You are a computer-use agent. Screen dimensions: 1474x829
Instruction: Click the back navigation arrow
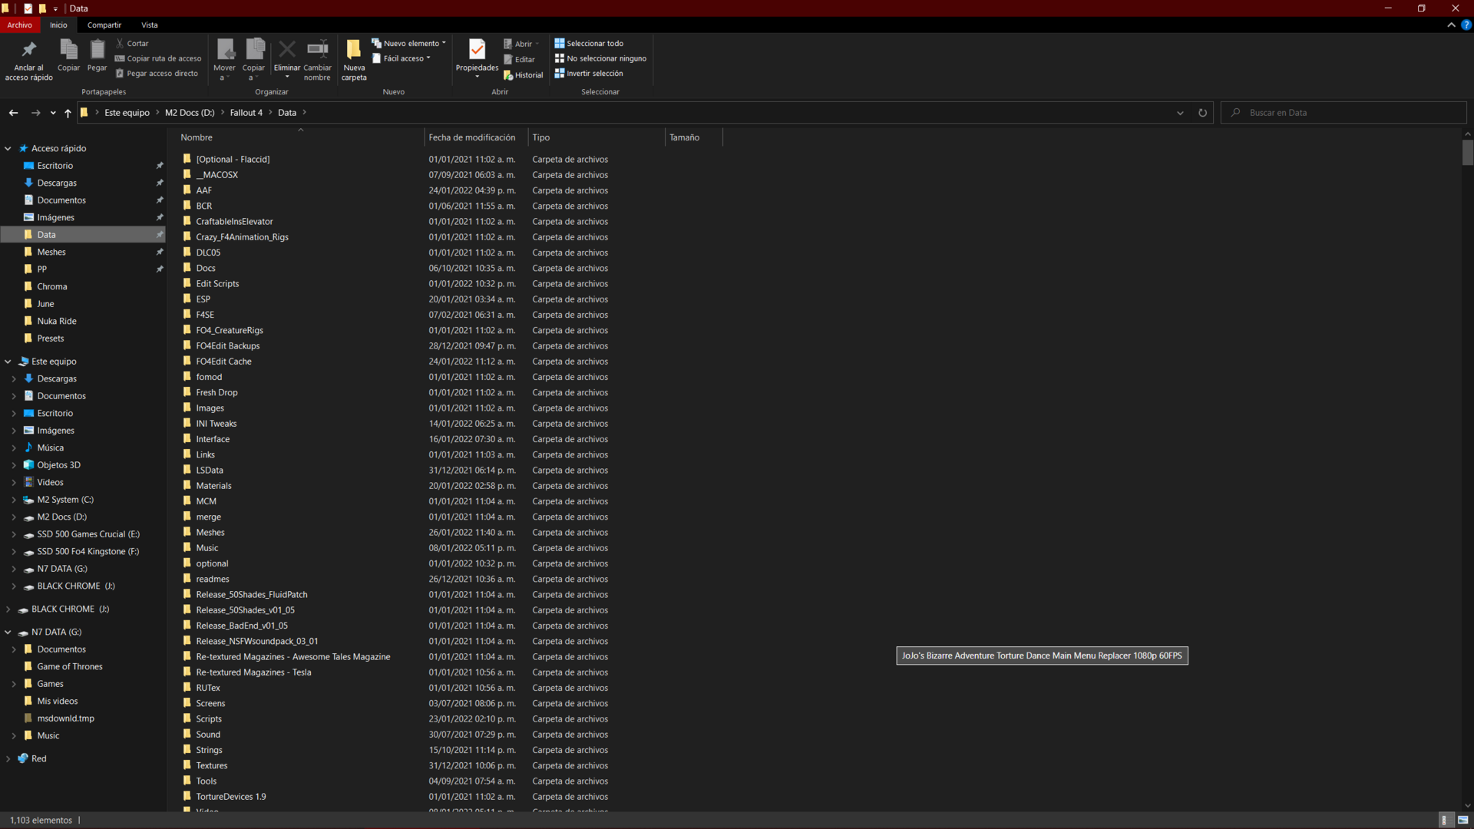coord(13,113)
